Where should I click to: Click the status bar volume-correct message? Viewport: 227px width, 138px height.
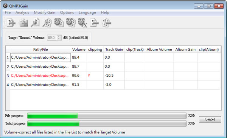[65, 132]
